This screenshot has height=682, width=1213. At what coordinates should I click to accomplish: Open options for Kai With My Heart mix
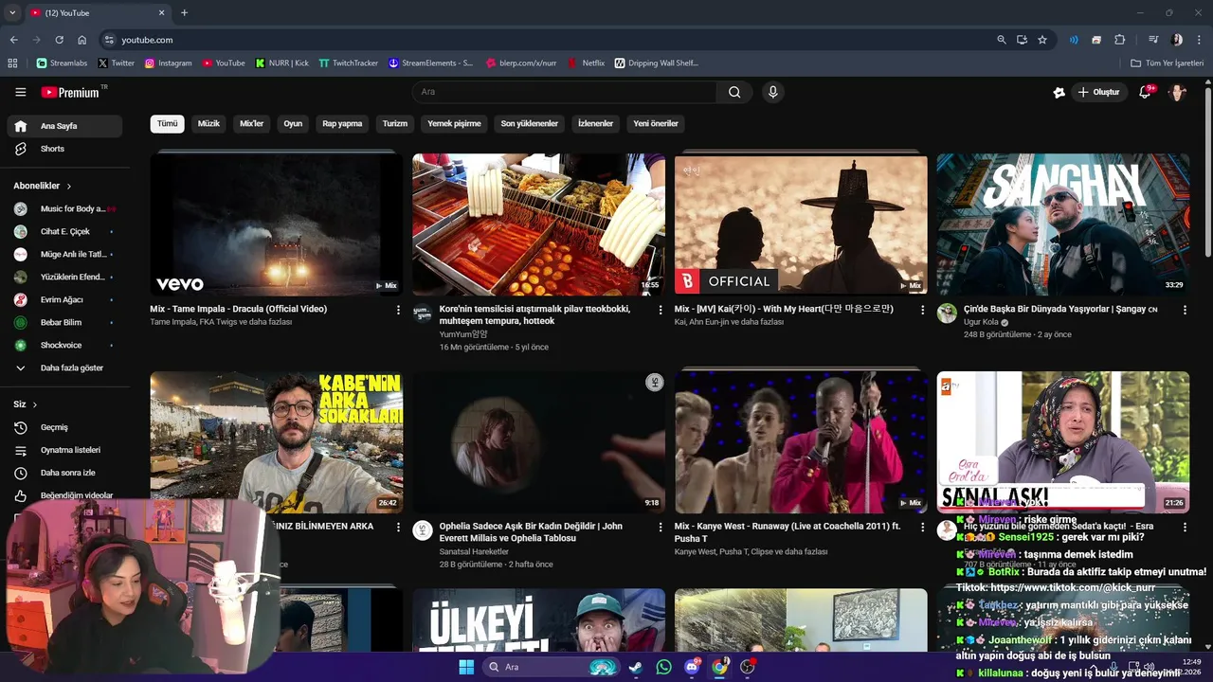pyautogui.click(x=922, y=310)
